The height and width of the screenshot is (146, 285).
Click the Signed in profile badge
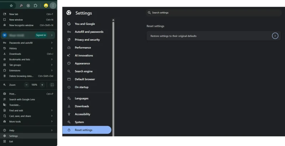pos(41,35)
